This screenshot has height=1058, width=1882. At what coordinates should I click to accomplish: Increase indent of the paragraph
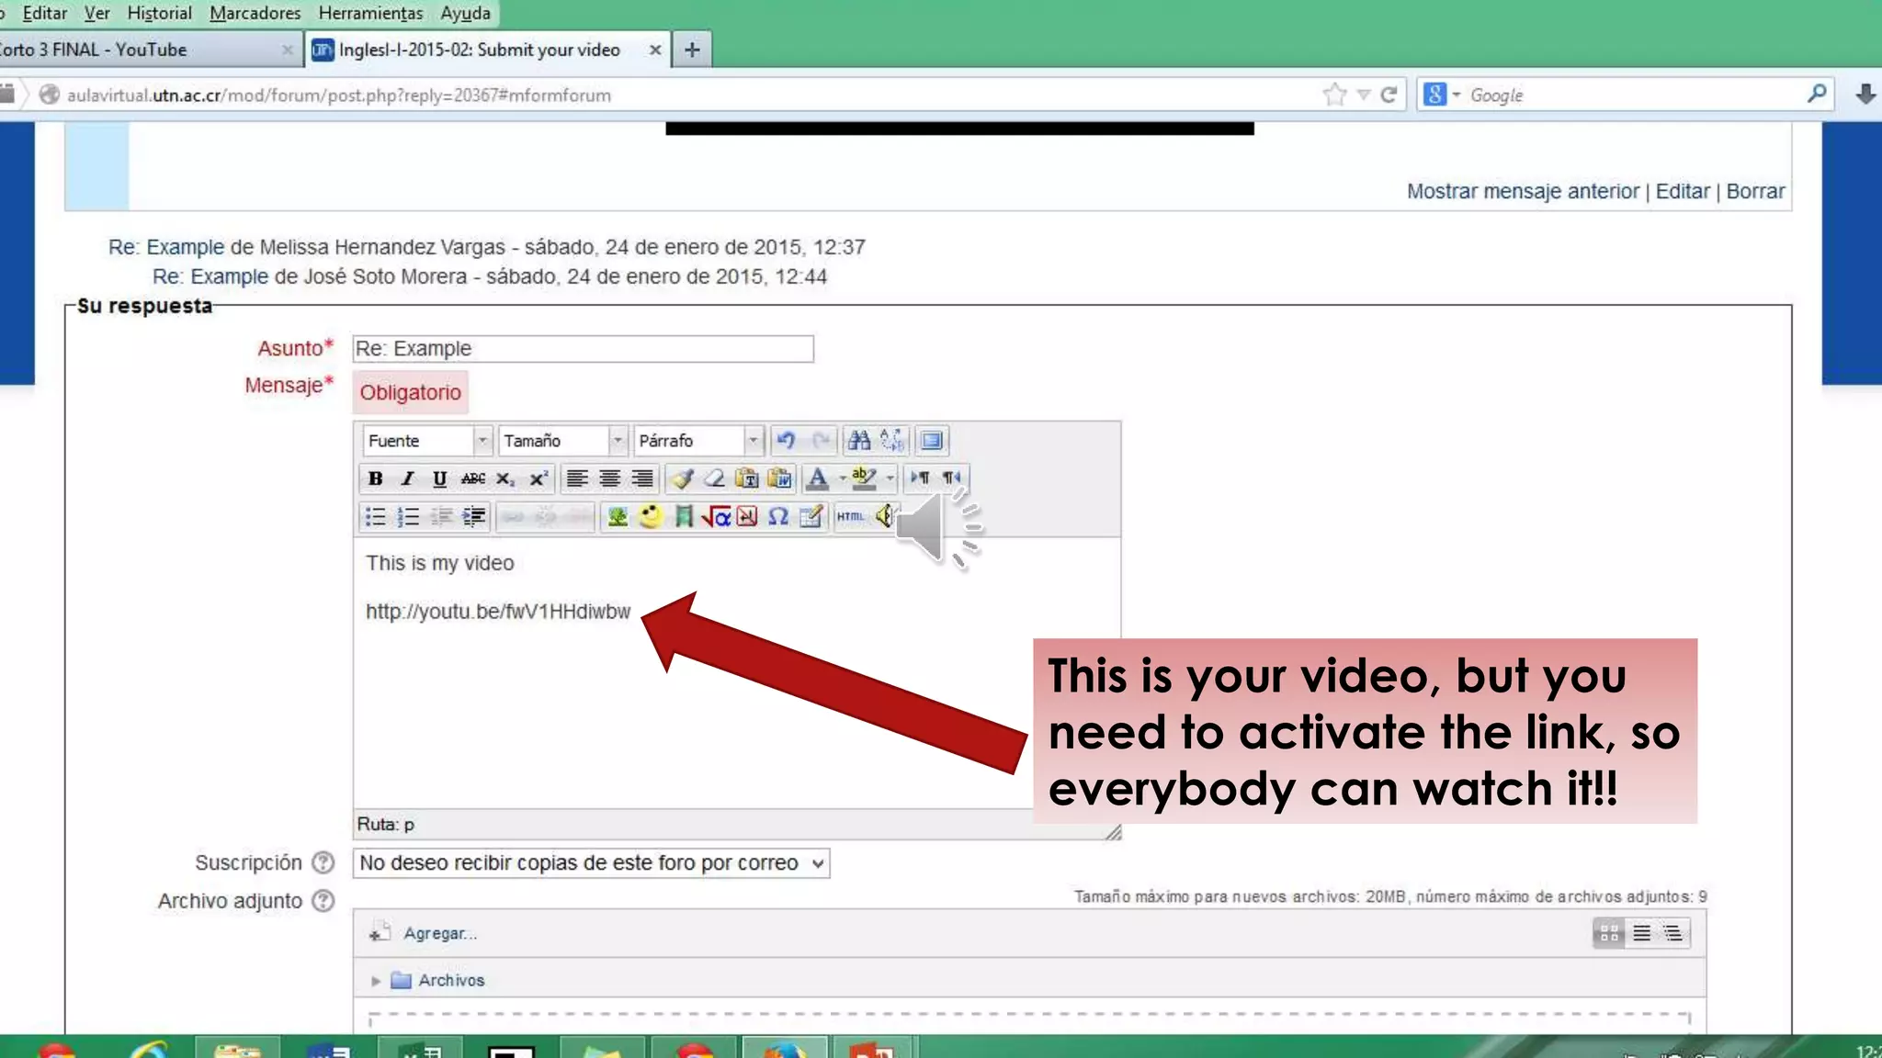coord(473,517)
